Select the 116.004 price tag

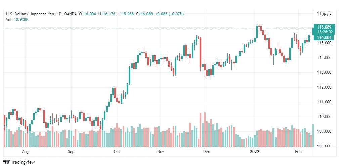click(x=324, y=38)
